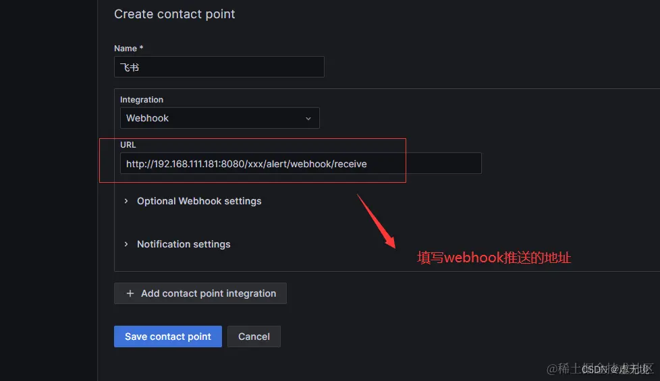Cancel contact point creation
Viewport: 660px width, 381px height.
click(254, 336)
